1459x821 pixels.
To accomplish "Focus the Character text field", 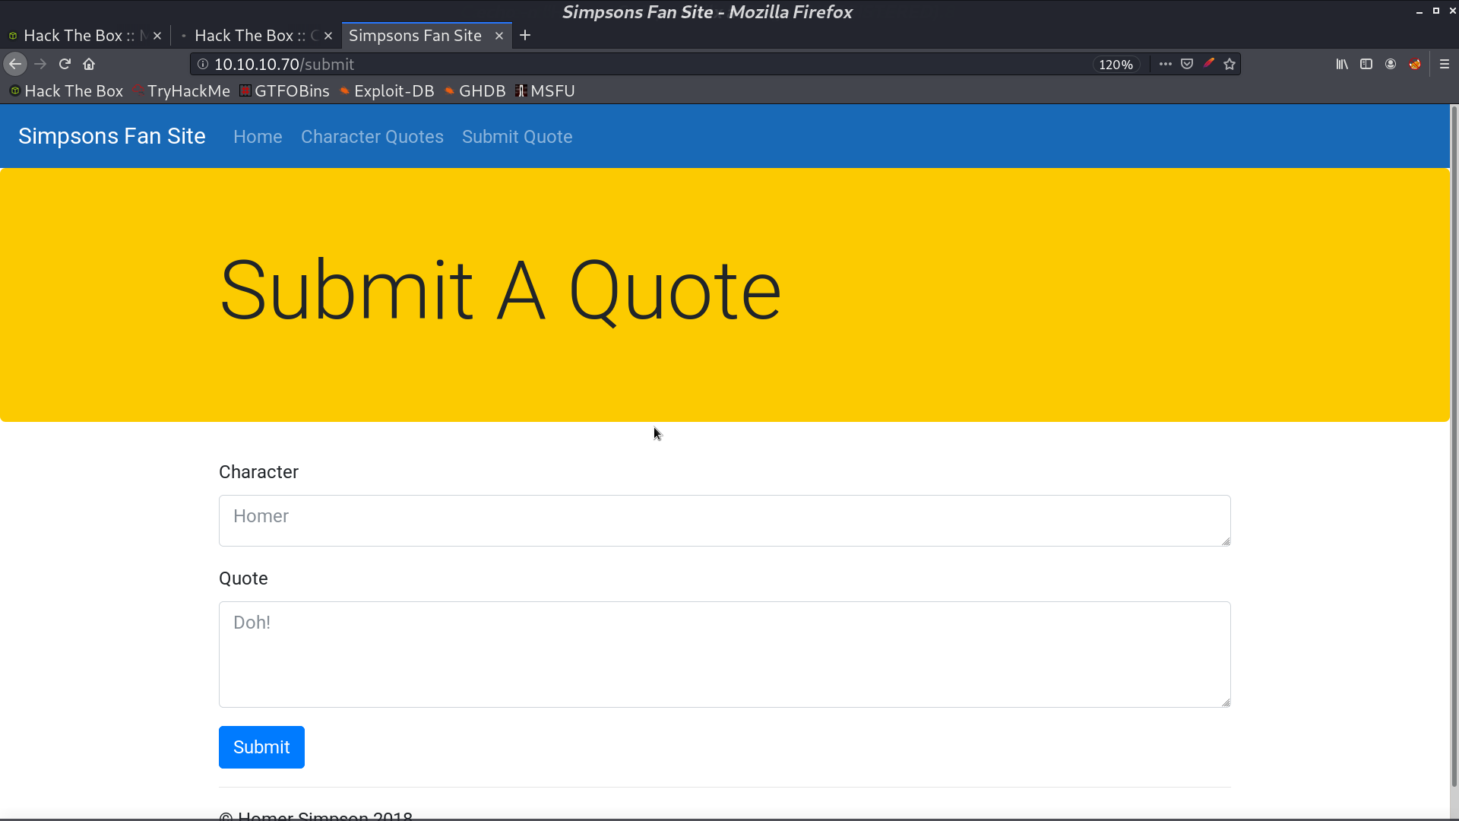I will (x=725, y=521).
